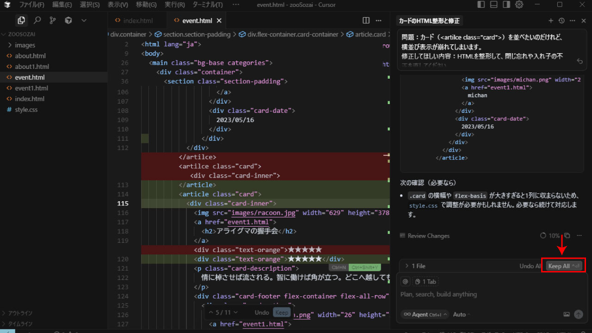
Task: Go to previous change with up chevron
Action: 211,312
